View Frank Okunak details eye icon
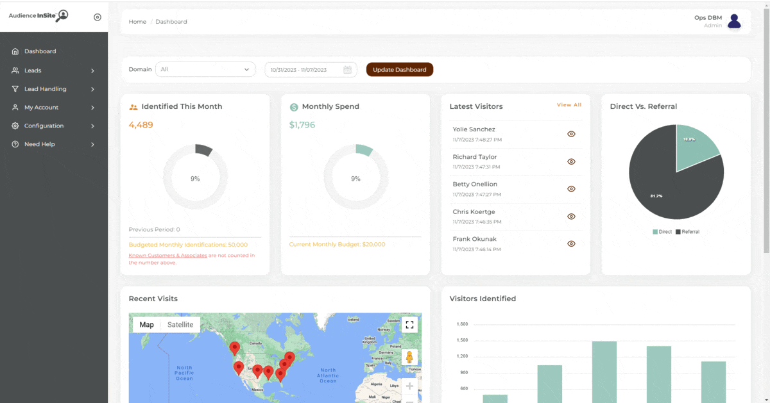770x403 pixels. click(x=571, y=243)
